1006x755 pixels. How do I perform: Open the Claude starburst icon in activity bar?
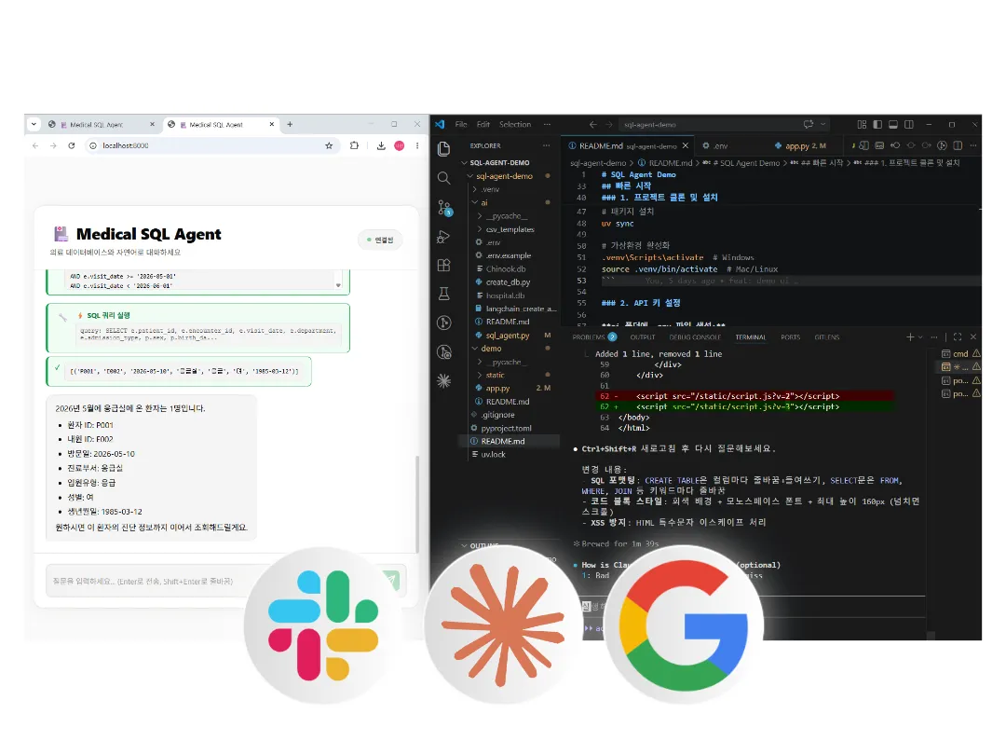[443, 381]
